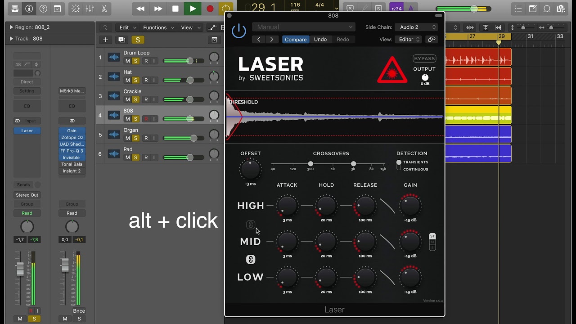Select the Laser plugin slot in channel strip
Image resolution: width=576 pixels, height=324 pixels.
pyautogui.click(x=27, y=130)
